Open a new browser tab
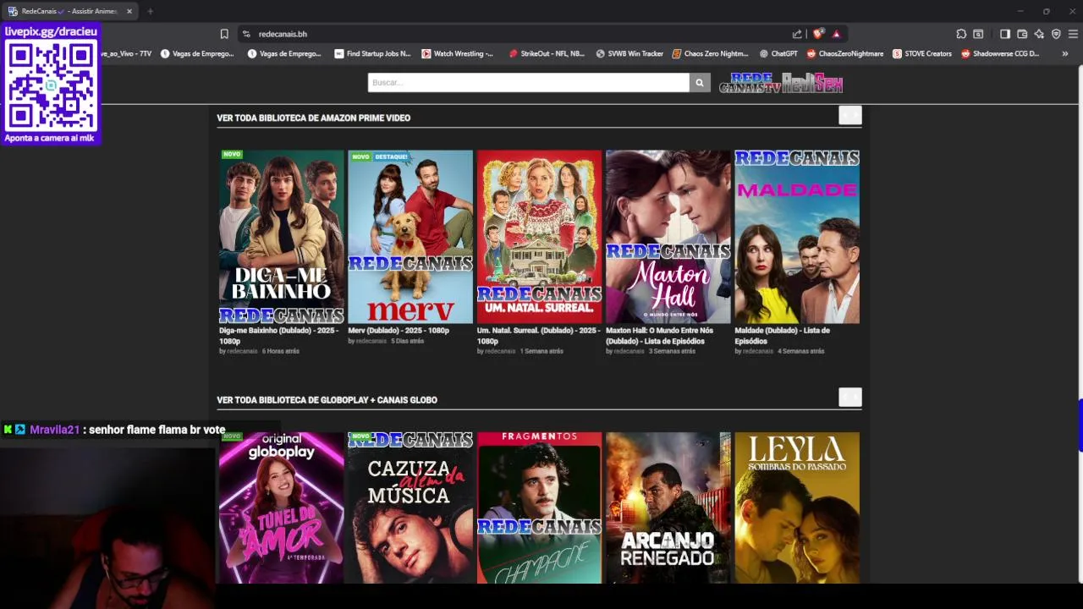This screenshot has height=609, width=1083. pyautogui.click(x=150, y=11)
